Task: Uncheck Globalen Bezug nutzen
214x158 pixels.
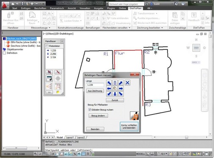Action: (90, 110)
